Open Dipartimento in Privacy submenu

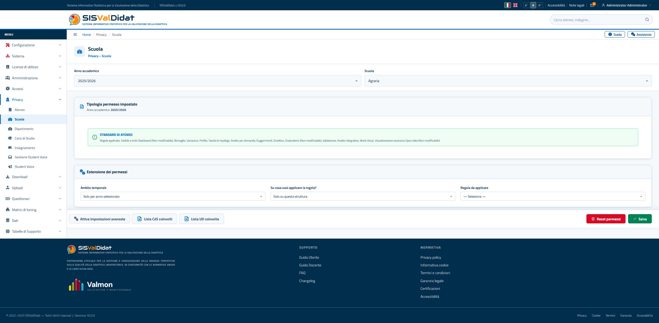pos(33,129)
